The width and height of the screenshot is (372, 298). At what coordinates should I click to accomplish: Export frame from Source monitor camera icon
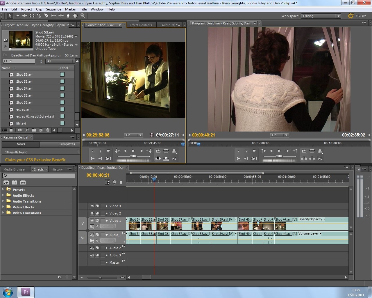pos(174,159)
